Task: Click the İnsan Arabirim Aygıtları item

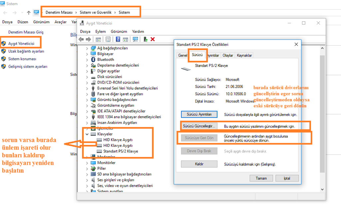Action: coord(117,123)
